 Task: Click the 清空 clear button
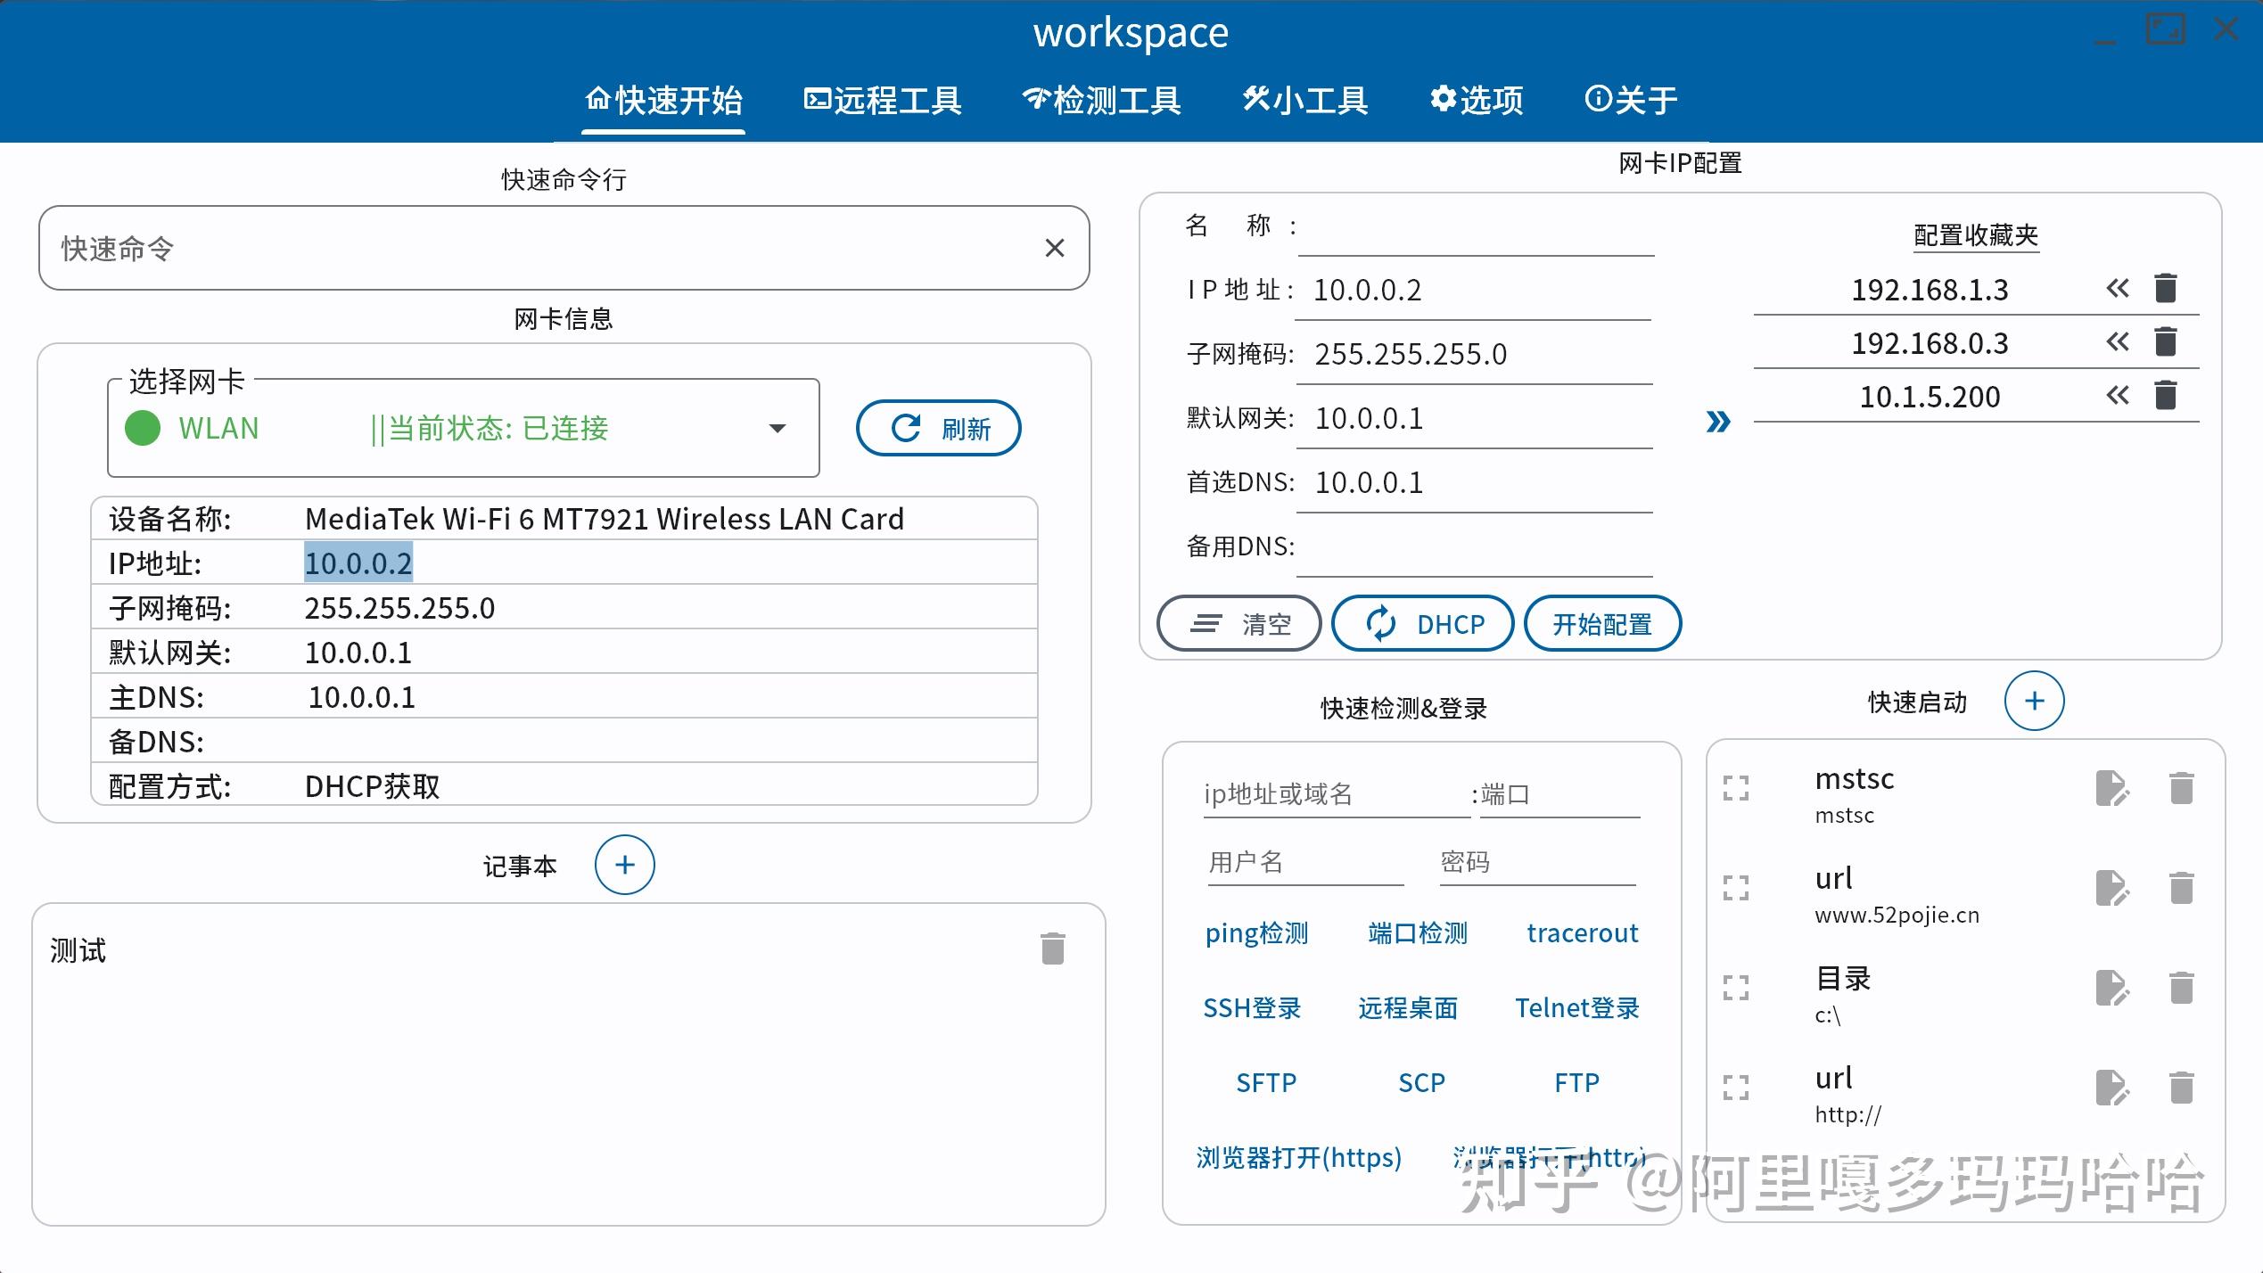pos(1238,623)
